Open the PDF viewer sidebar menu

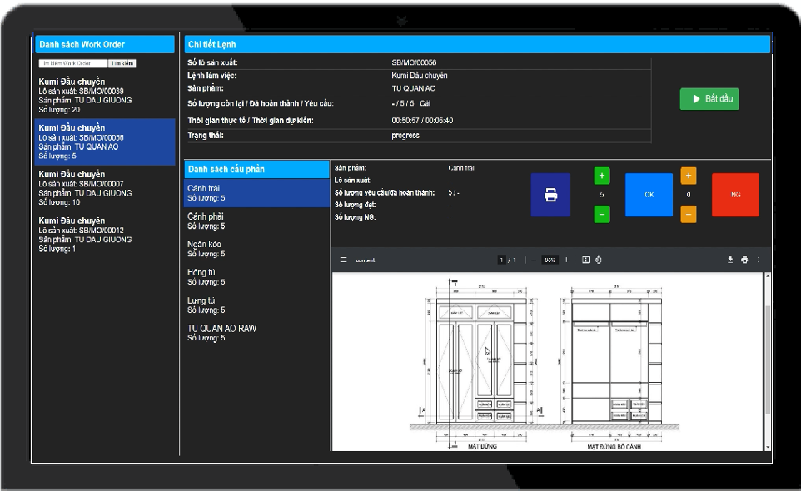343,260
